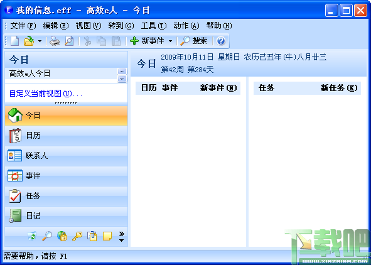The height and width of the screenshot is (265, 371).
Task: Click the magnifier icon in bottom sidebar strip
Action: pos(47,236)
